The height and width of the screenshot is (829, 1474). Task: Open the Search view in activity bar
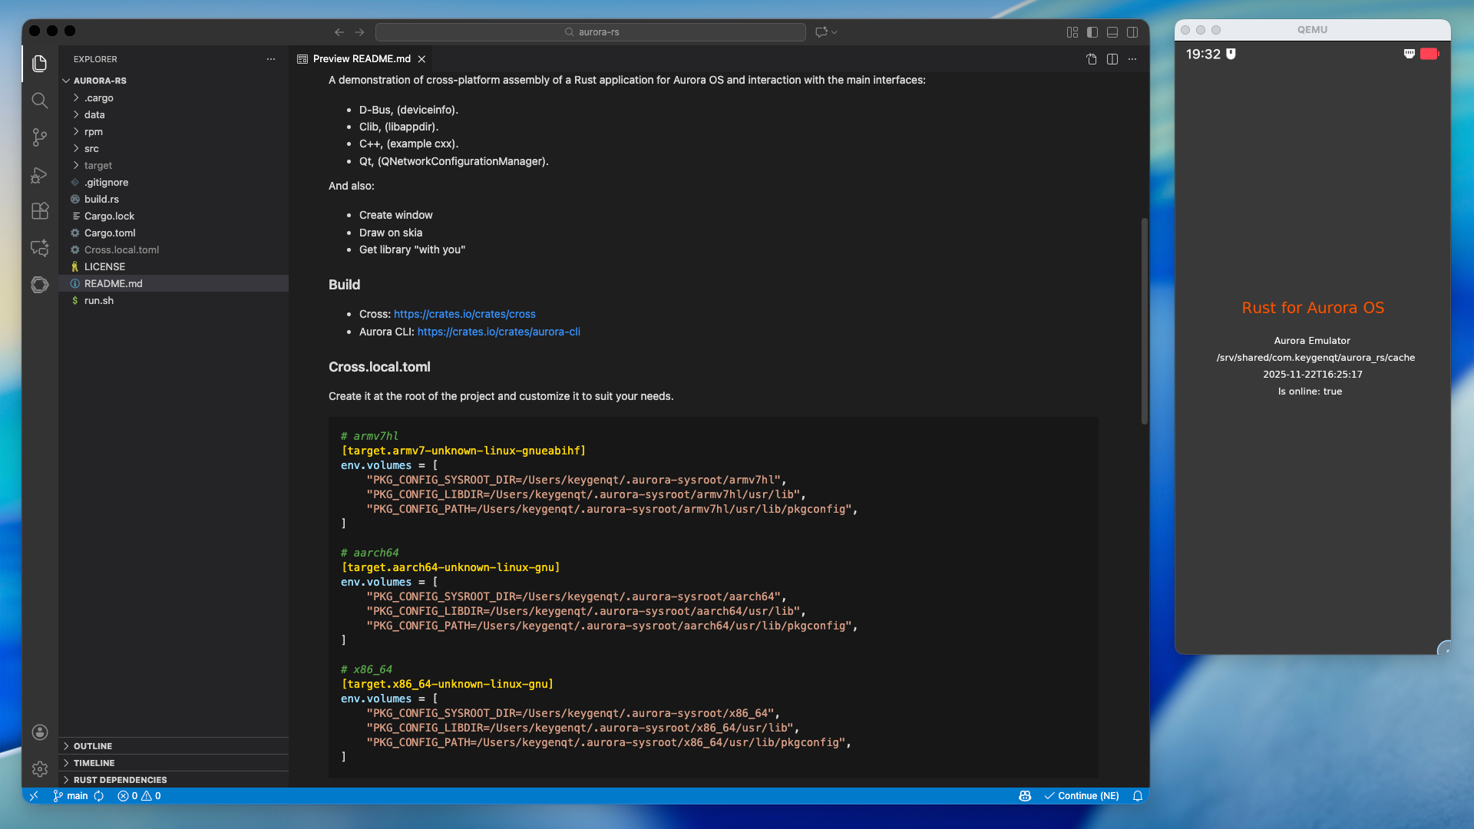(x=40, y=101)
